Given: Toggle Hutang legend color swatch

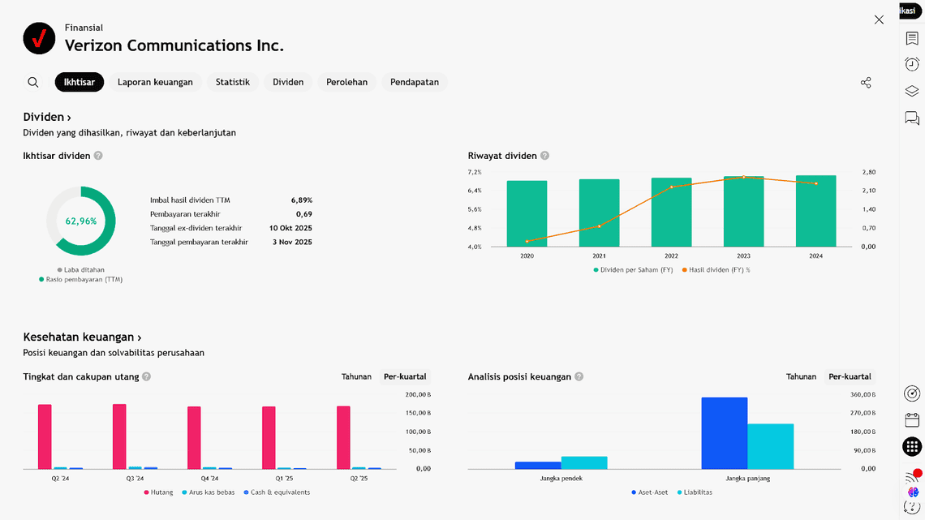Looking at the screenshot, I should pyautogui.click(x=147, y=492).
